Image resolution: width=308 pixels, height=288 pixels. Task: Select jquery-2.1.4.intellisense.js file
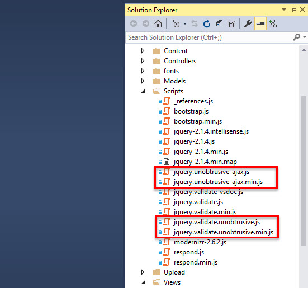[x=211, y=131]
